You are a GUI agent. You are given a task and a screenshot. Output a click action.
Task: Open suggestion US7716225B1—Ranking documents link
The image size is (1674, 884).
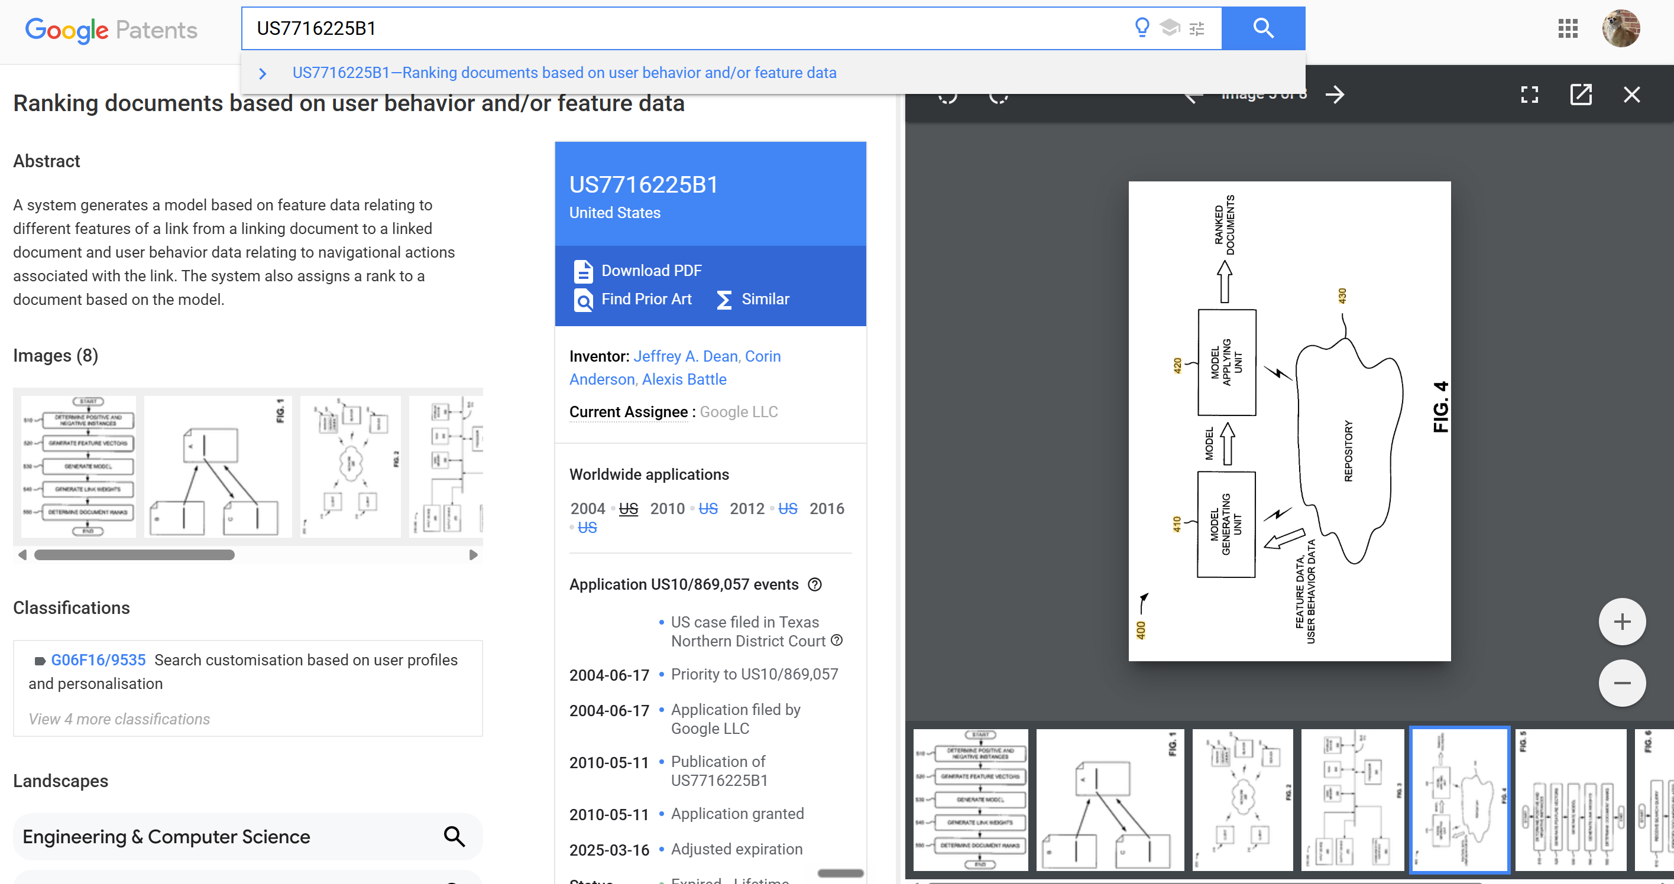point(564,73)
